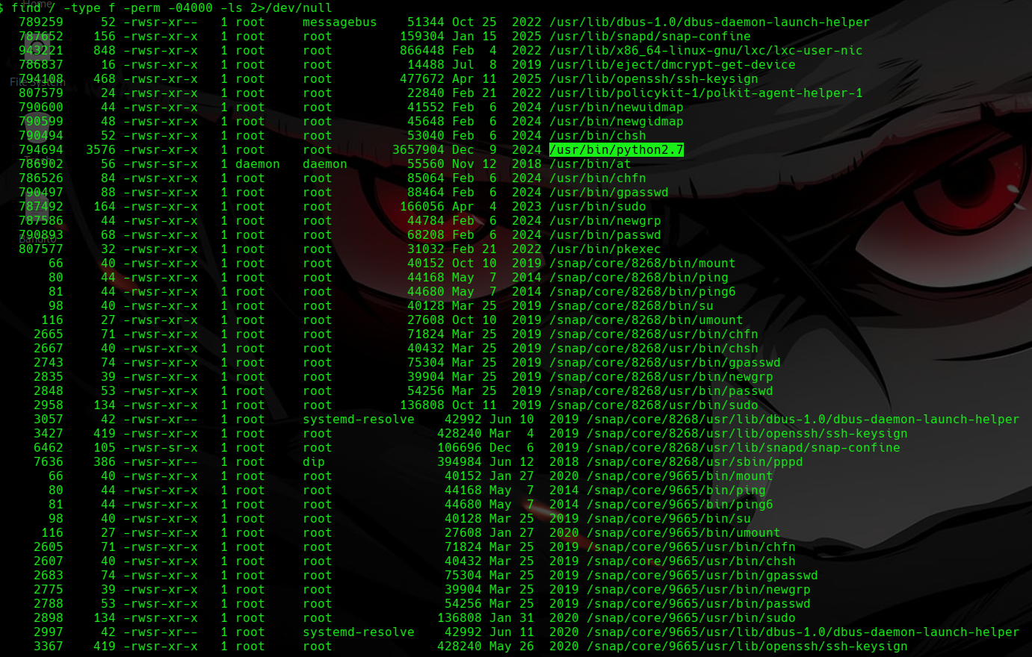1032x657 pixels.
Task: Click the /usr/bin/newuidmap path
Action: point(617,108)
